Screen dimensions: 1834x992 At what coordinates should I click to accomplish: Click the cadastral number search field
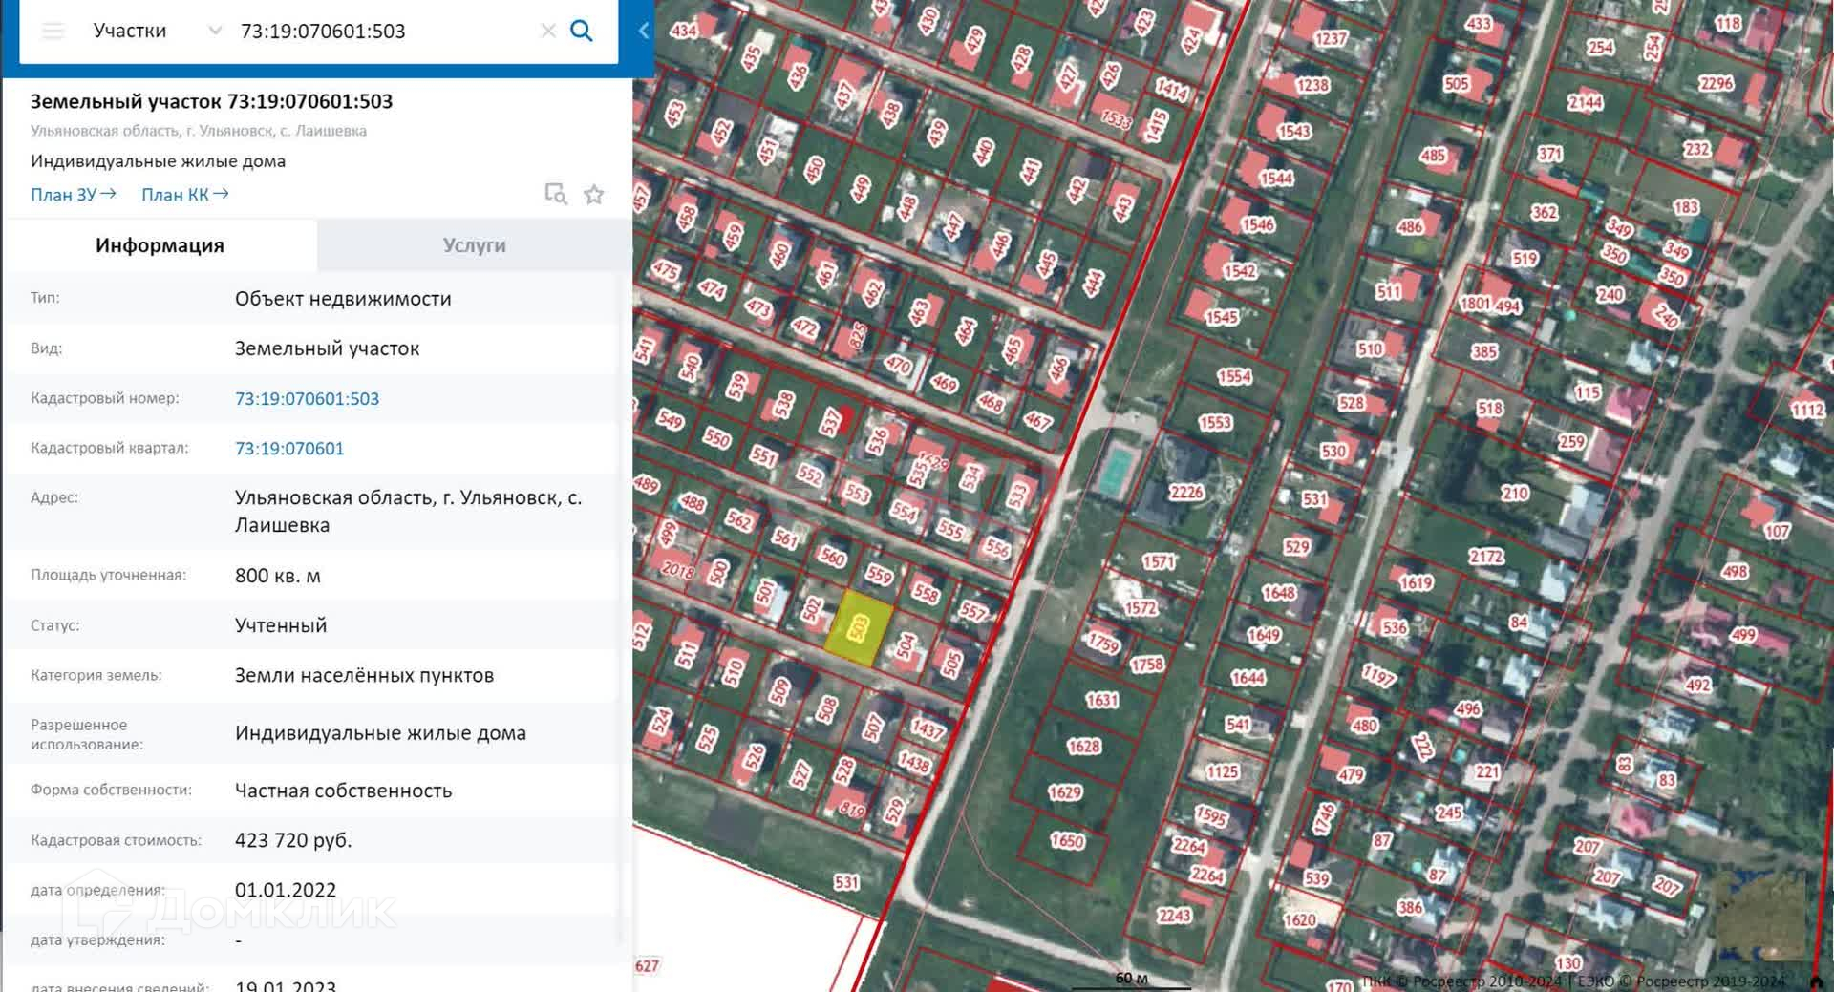[x=382, y=31]
